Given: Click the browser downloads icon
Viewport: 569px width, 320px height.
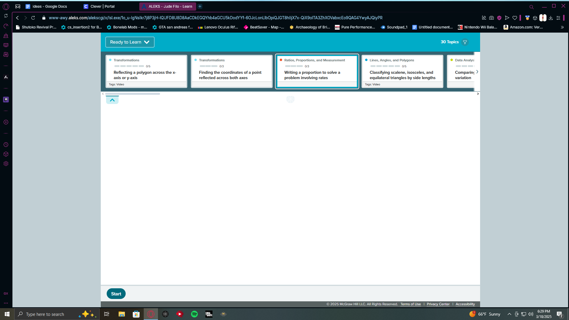Looking at the screenshot, I should pos(551,18).
